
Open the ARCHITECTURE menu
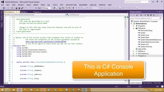71,5
